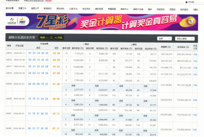Open the 信息公开 nav menu
Screen dimensions: 204x137
point(35,8)
